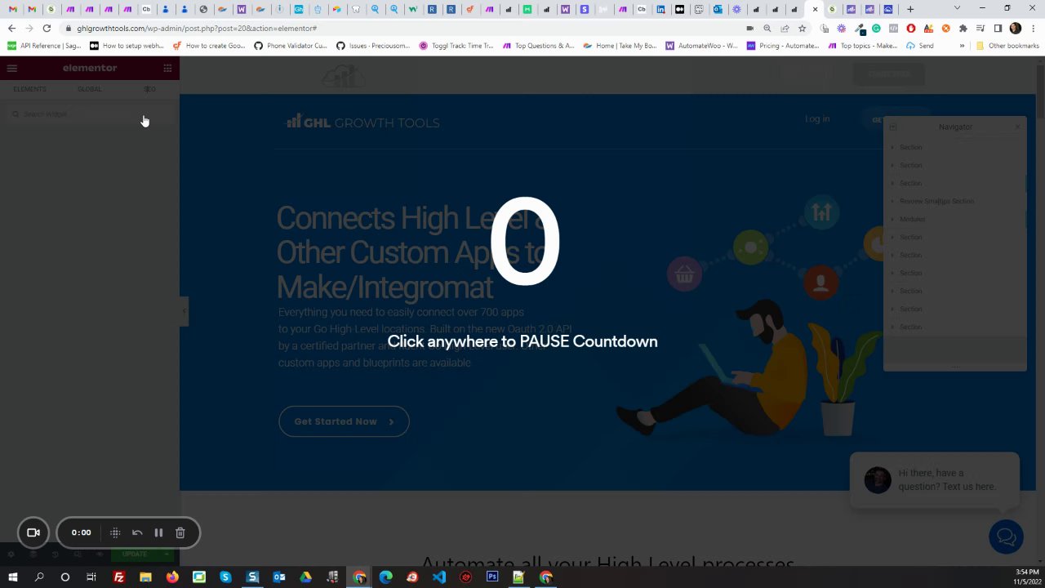Open the Chrome profile avatar
1045x588 pixels.
click(1016, 28)
